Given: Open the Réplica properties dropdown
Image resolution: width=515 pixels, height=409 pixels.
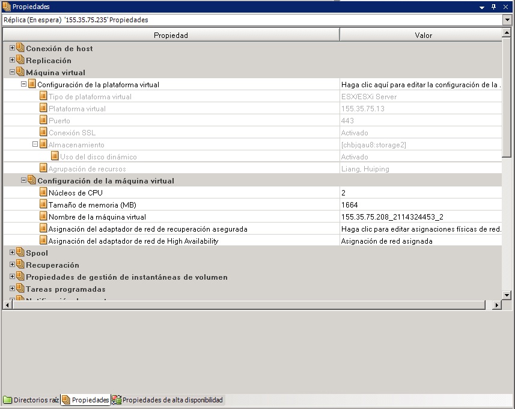Looking at the screenshot, I should click(507, 20).
